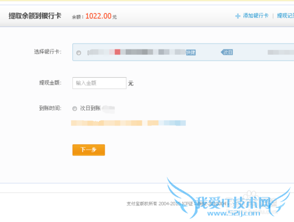This screenshot has height=222, width=294.
Task: Click the orange 下一步 button
Action: 89,150
